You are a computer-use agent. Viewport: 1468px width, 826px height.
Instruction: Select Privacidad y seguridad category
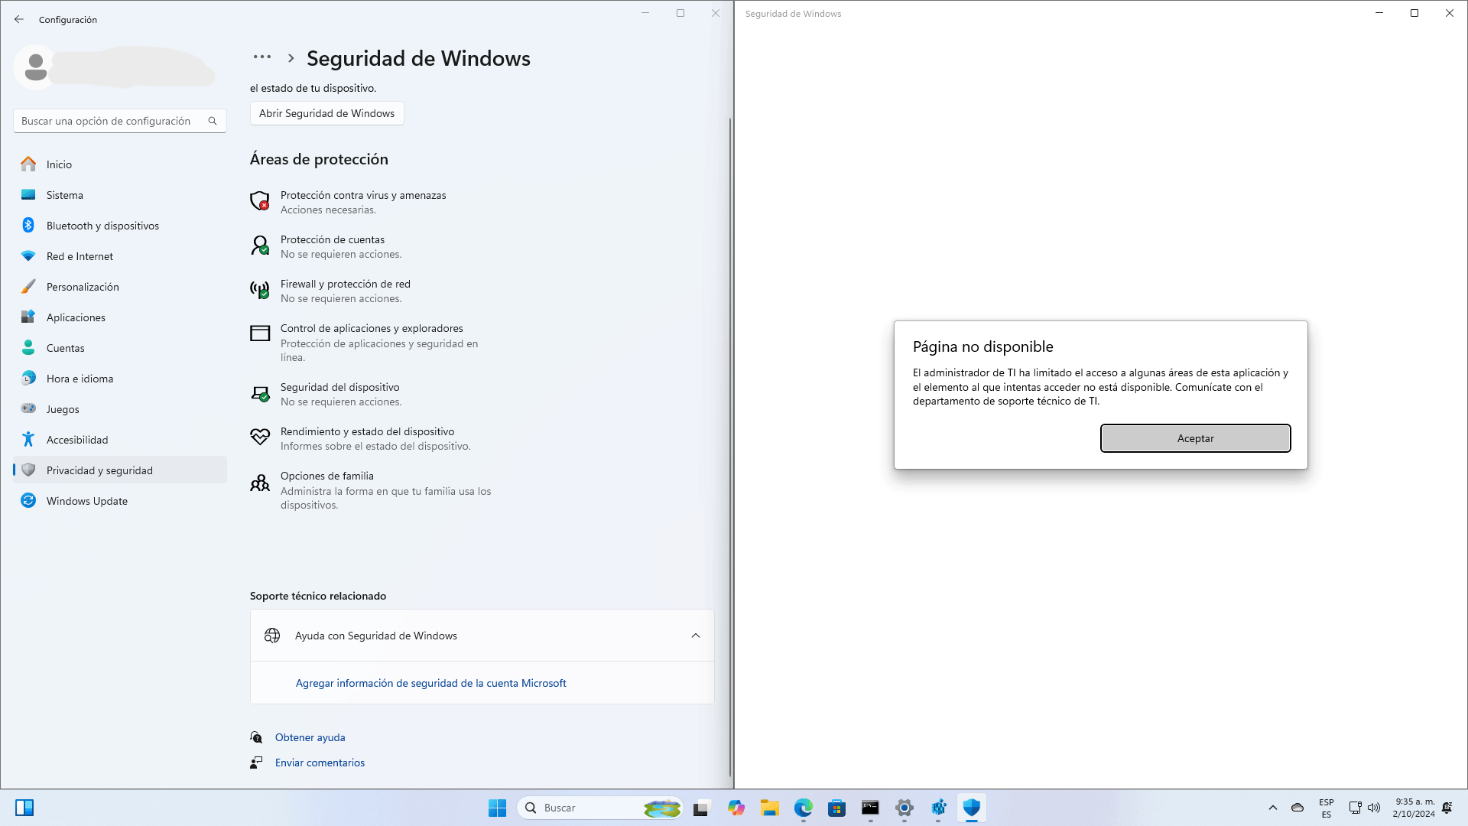click(119, 470)
